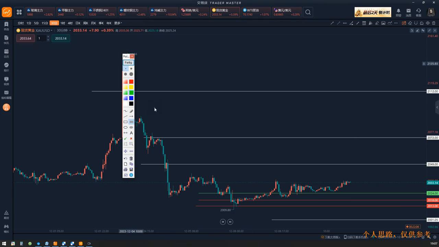The width and height of the screenshot is (439, 247).
Task: Click the printer icon in the drawing palette
Action: click(126, 169)
